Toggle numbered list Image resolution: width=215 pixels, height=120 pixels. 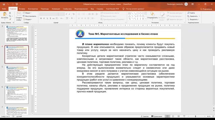click(x=84, y=14)
